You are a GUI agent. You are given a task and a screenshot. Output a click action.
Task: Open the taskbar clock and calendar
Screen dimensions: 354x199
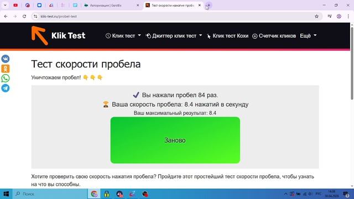332,194
